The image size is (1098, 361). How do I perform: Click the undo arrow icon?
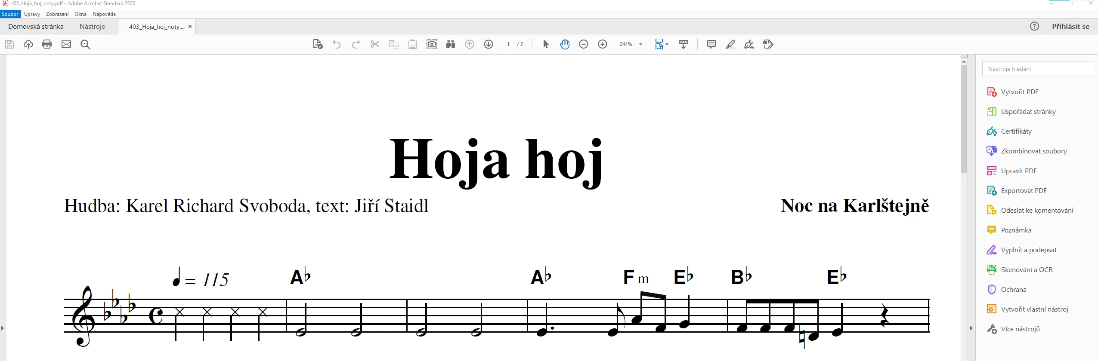pyautogui.click(x=337, y=44)
